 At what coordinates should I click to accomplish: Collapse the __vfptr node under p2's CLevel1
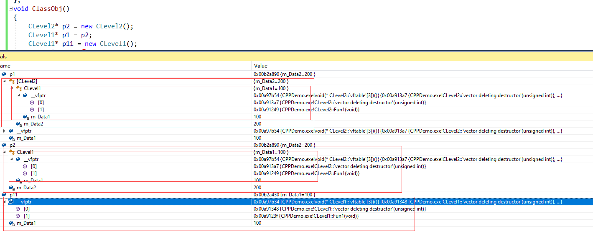[x=11, y=159]
